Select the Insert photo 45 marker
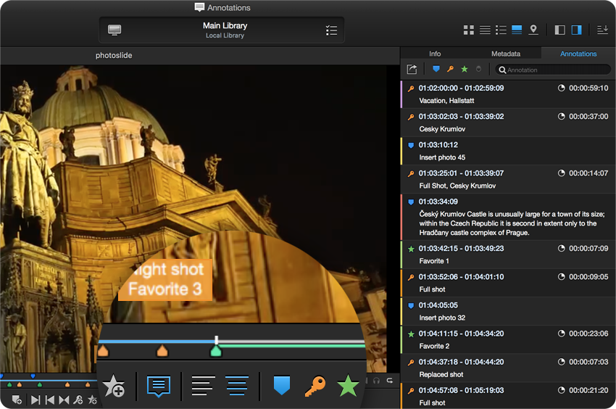Viewport: 616px width, 409px height. click(508, 151)
